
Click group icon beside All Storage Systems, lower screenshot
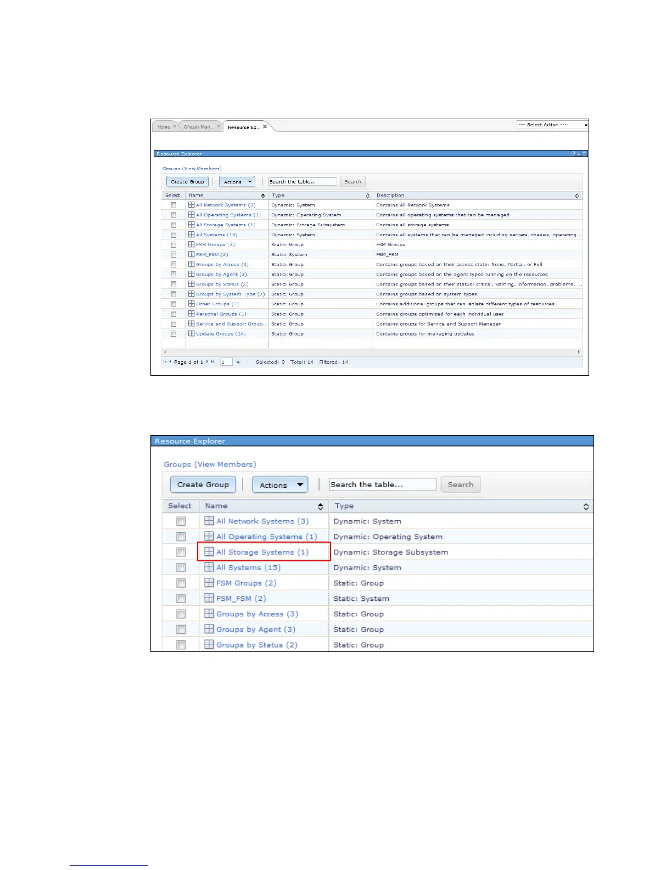click(209, 551)
